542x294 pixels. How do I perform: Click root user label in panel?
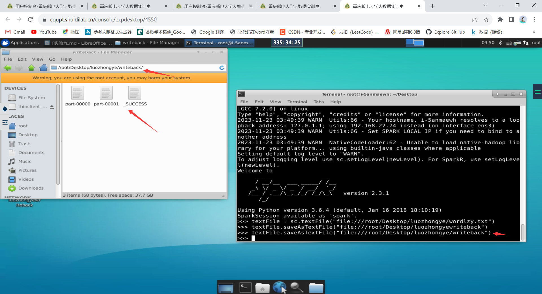click(536, 43)
